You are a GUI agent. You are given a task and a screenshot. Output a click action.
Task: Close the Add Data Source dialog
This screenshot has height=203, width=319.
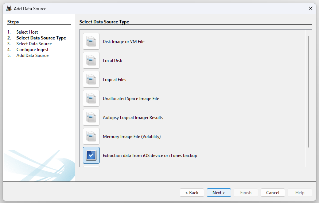coord(311,8)
